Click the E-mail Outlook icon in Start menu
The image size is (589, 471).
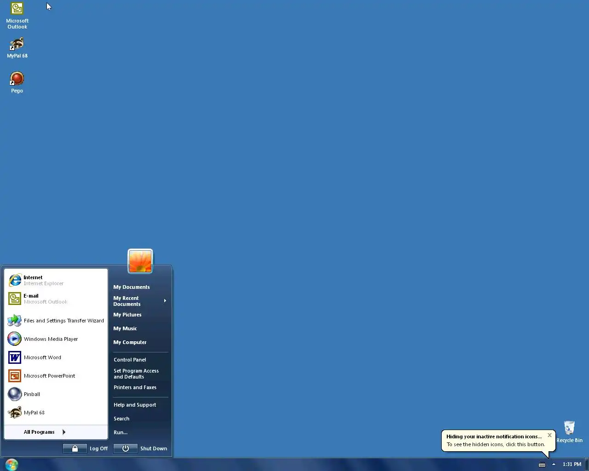[15, 299]
